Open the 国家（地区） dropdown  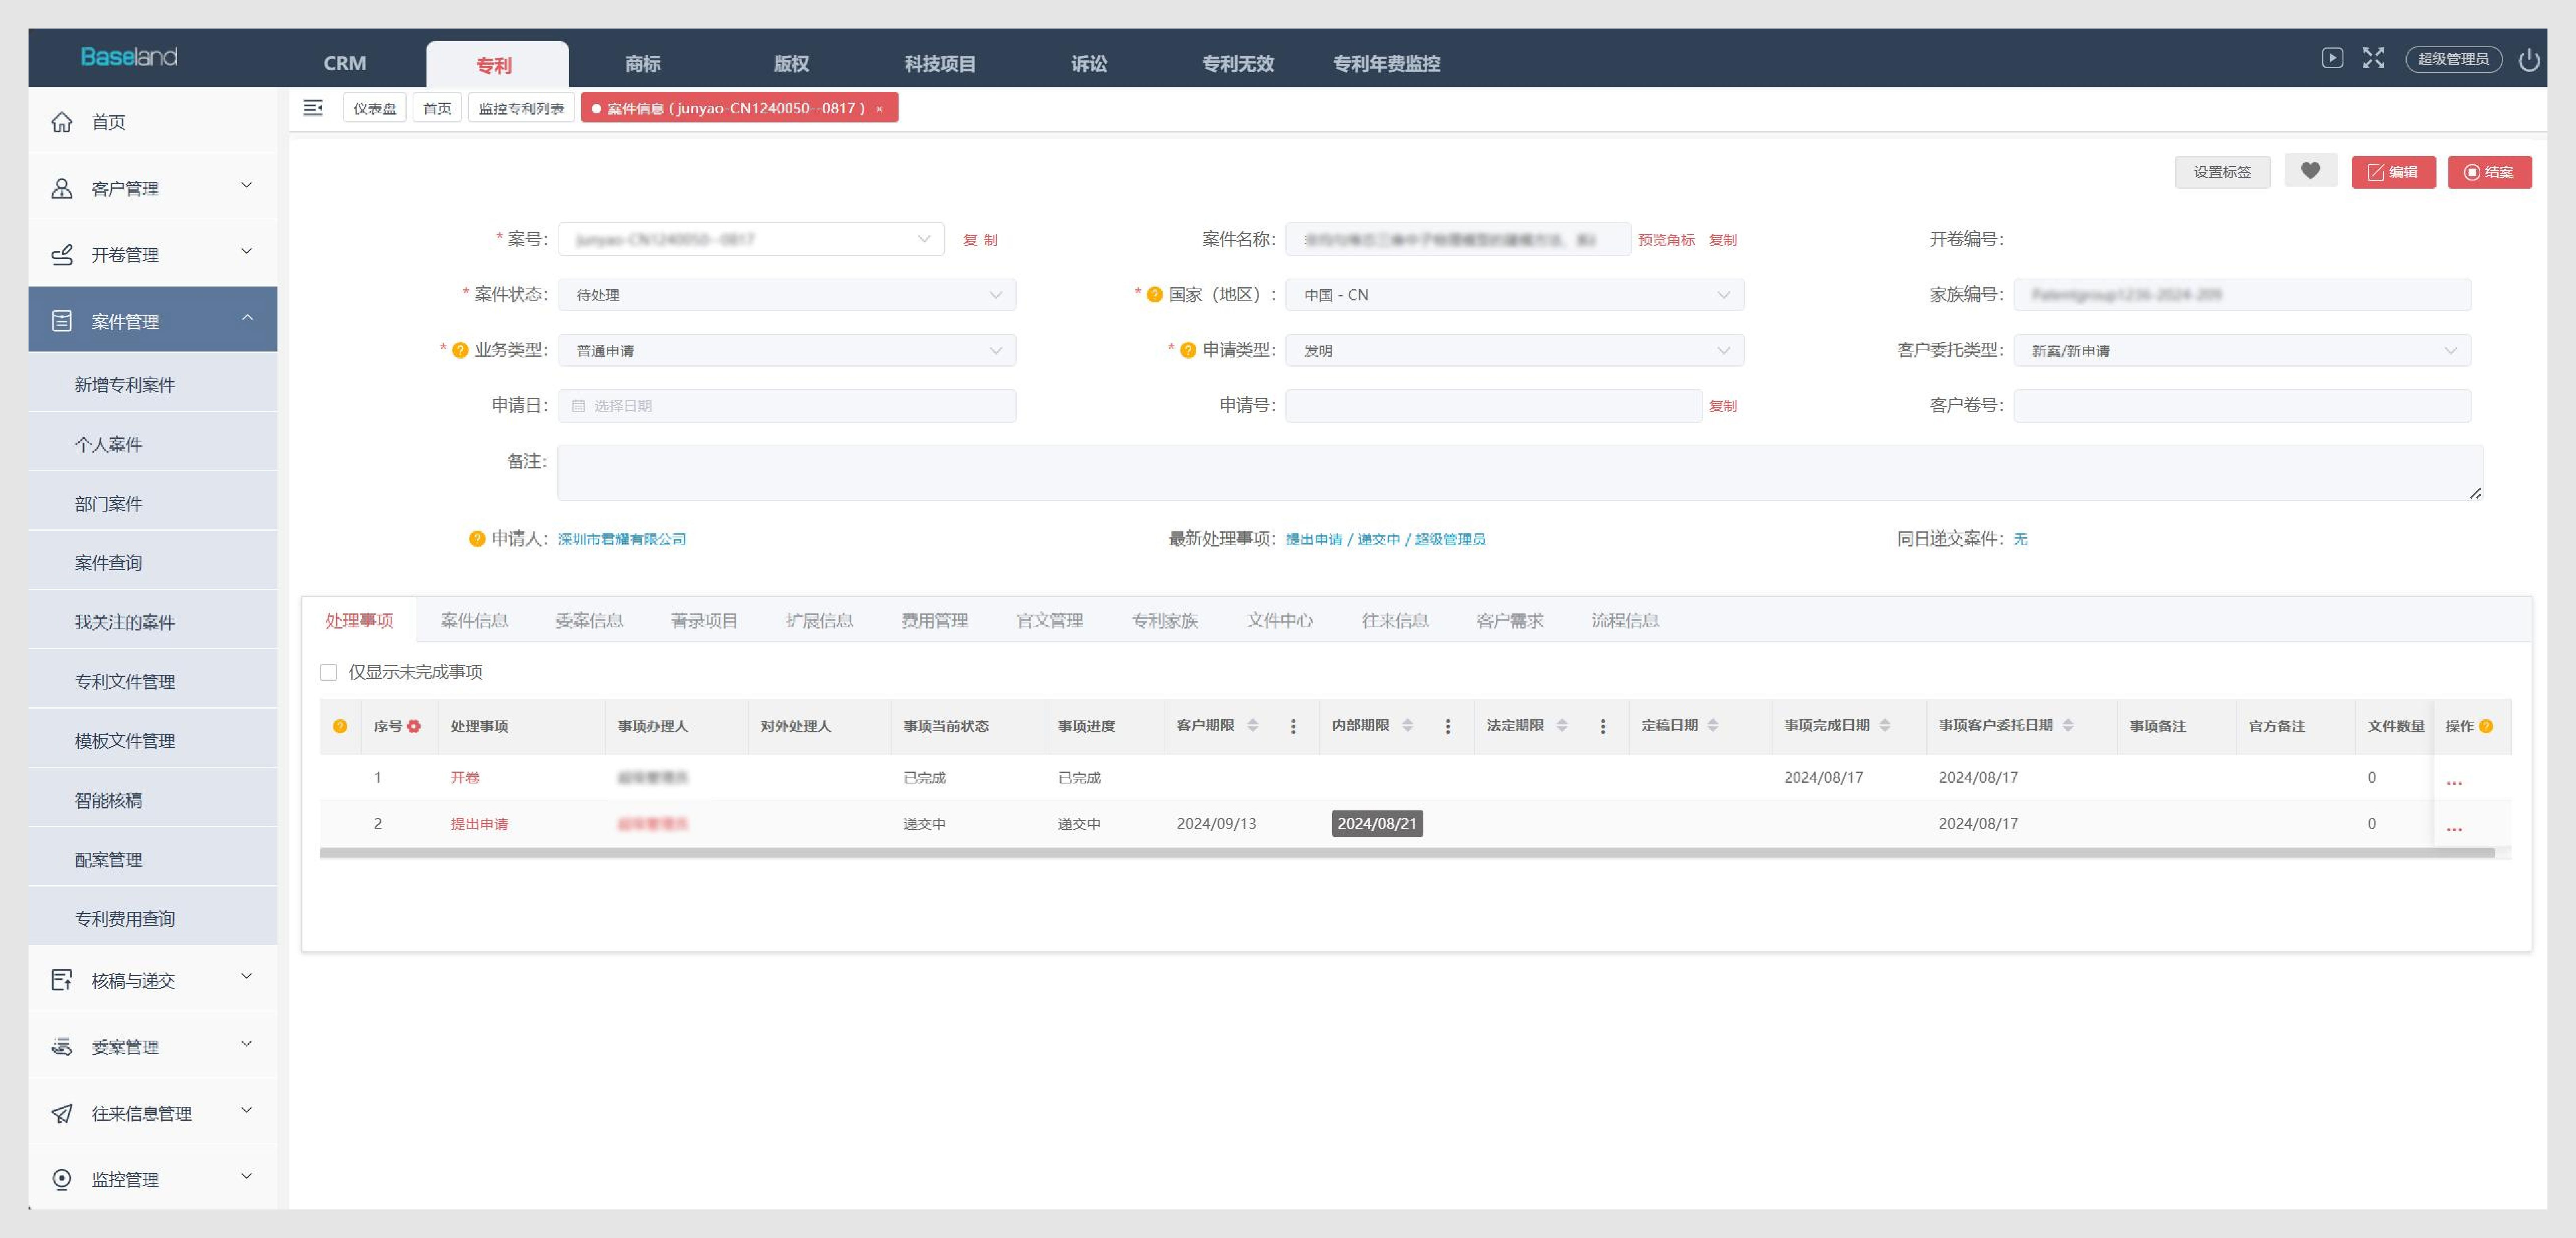1514,295
